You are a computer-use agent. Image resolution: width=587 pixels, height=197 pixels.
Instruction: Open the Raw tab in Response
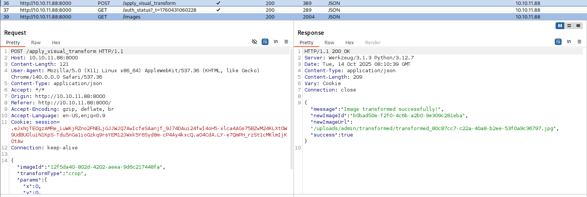(x=330, y=43)
